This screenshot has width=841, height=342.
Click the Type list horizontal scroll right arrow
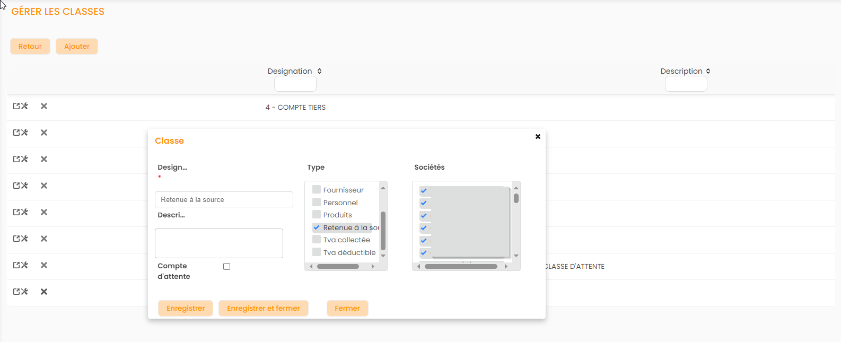click(x=373, y=267)
